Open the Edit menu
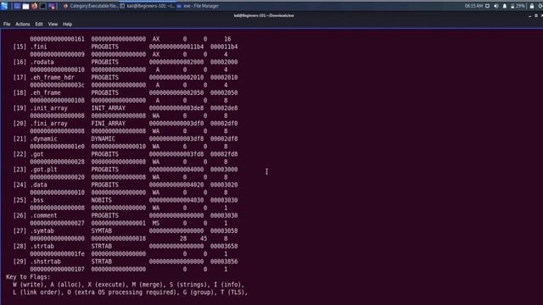 39,25
